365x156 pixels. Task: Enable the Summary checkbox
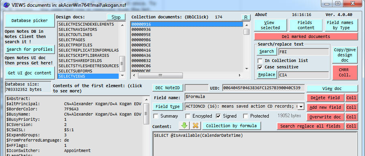click(156, 116)
